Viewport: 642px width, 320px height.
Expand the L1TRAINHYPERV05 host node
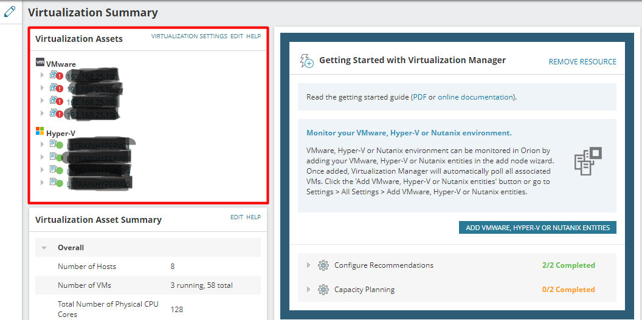(42, 182)
